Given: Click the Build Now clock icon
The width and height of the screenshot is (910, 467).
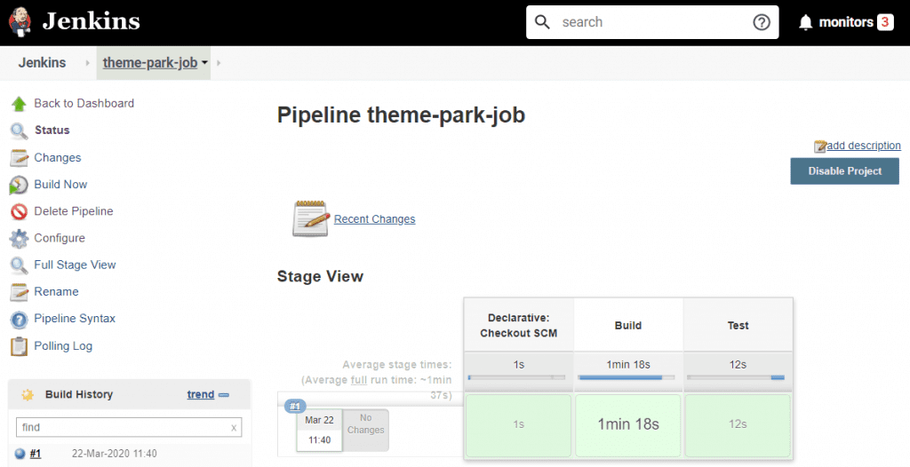Looking at the screenshot, I should coord(19,185).
